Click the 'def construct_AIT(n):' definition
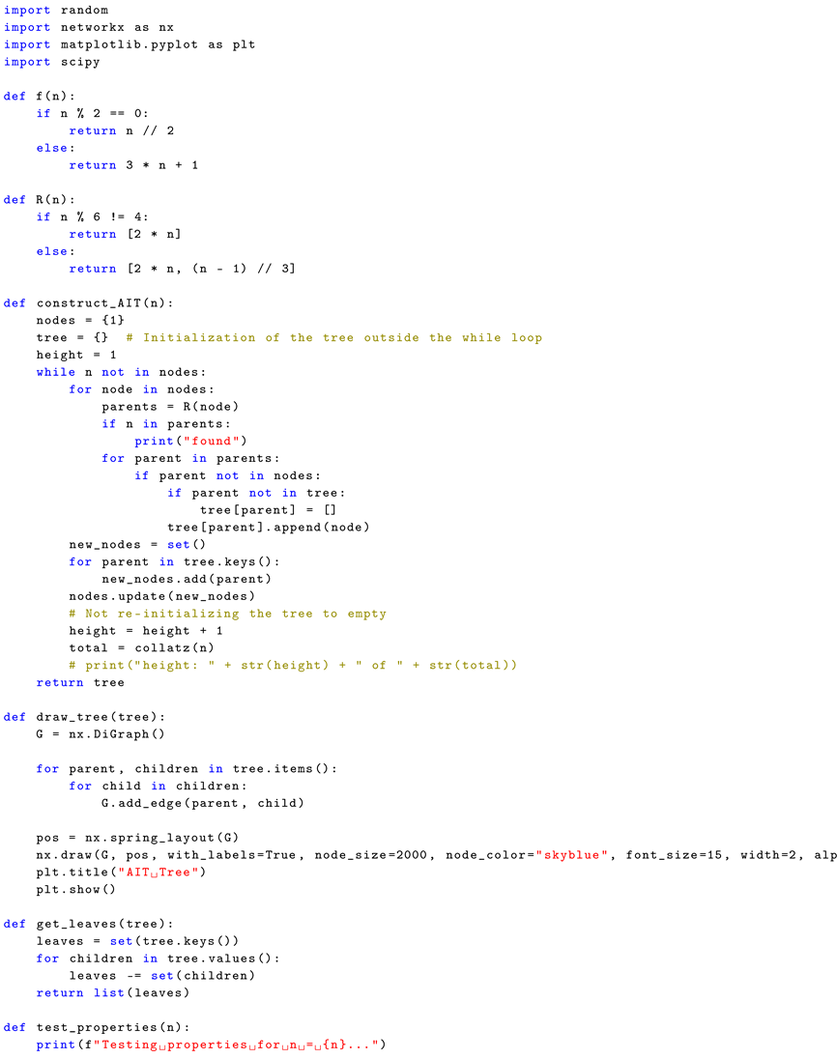 tap(88, 303)
